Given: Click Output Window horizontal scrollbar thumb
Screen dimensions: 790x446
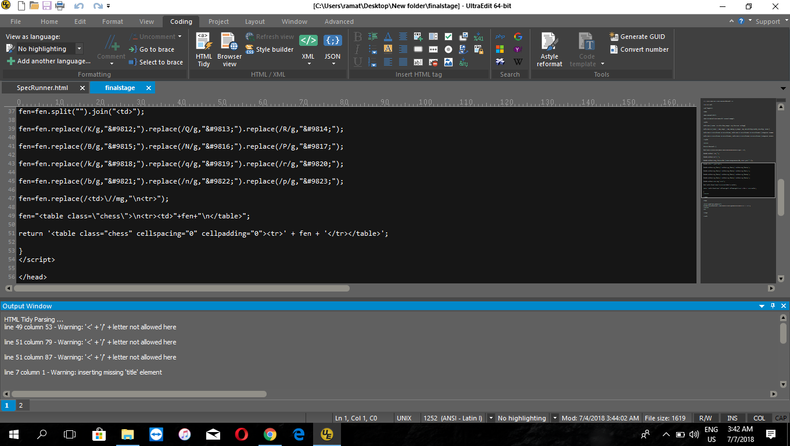Looking at the screenshot, I should 139,394.
